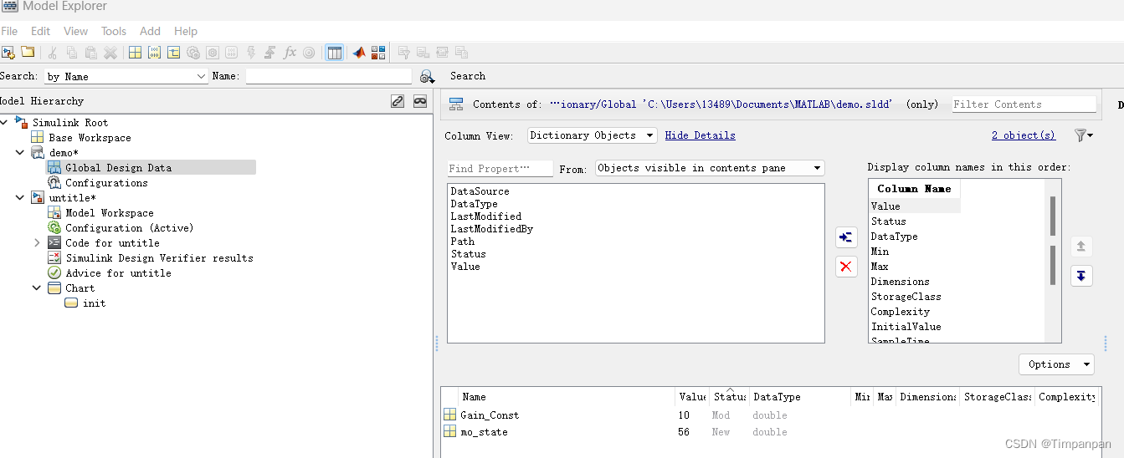The width and height of the screenshot is (1124, 458).
Task: Click the Delete X toolbar icon
Action: tap(110, 53)
